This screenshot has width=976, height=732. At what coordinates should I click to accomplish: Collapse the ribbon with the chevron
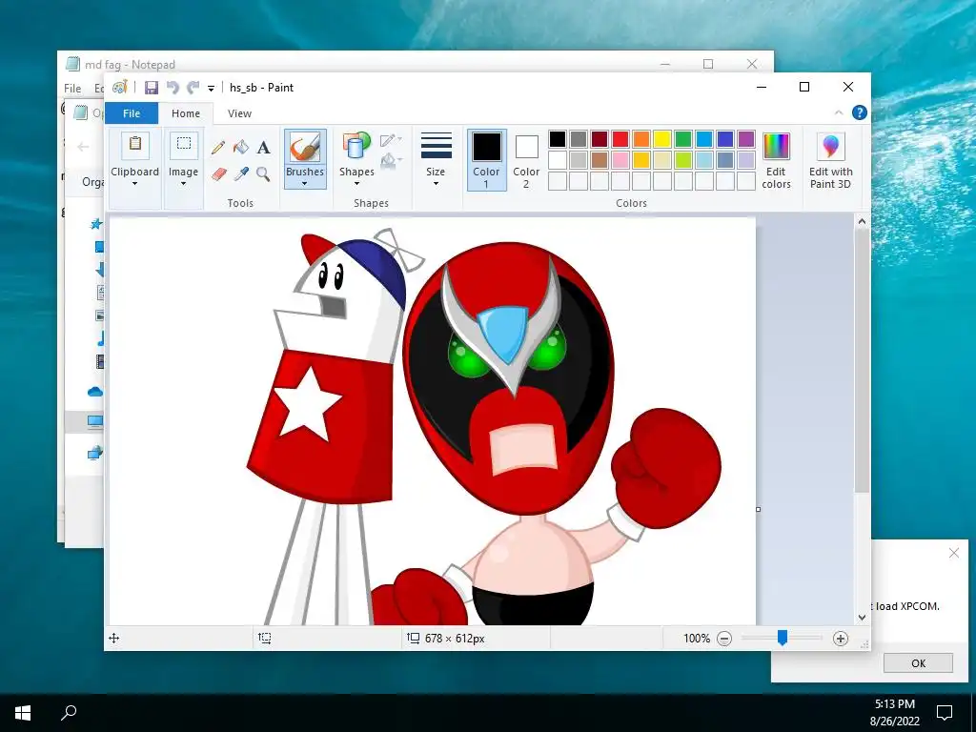pyautogui.click(x=839, y=112)
